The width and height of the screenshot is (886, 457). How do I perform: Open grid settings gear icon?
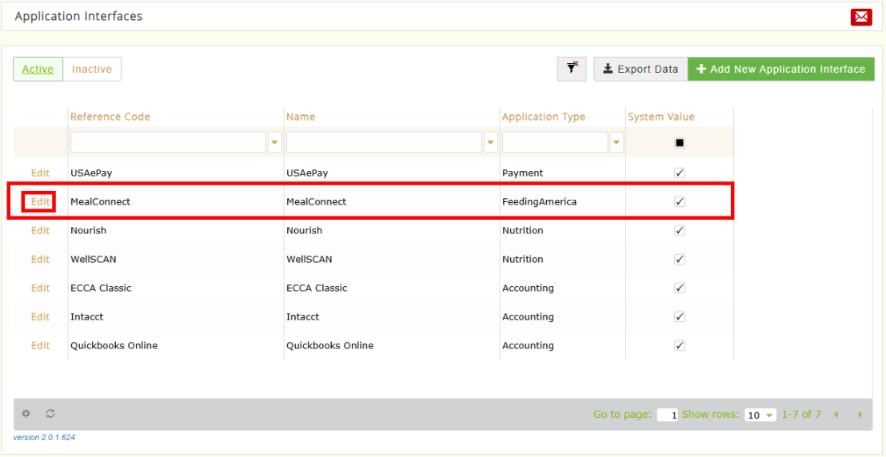coord(26,414)
